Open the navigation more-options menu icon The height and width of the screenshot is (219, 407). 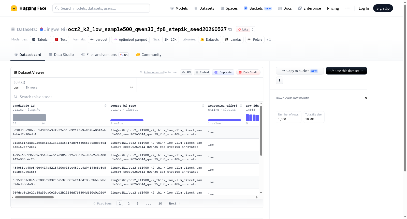(x=347, y=8)
